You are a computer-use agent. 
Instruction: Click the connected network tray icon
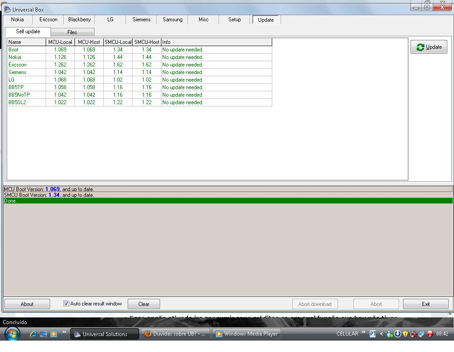tap(421, 334)
